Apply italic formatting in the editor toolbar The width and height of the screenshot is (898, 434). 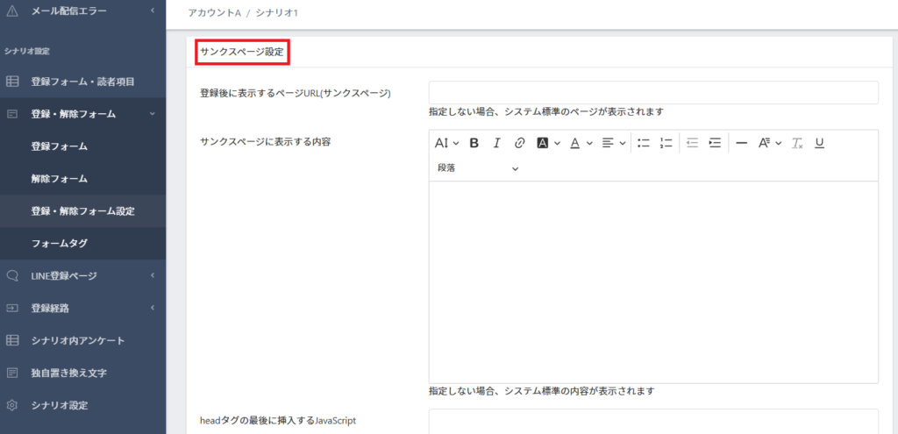coord(496,143)
